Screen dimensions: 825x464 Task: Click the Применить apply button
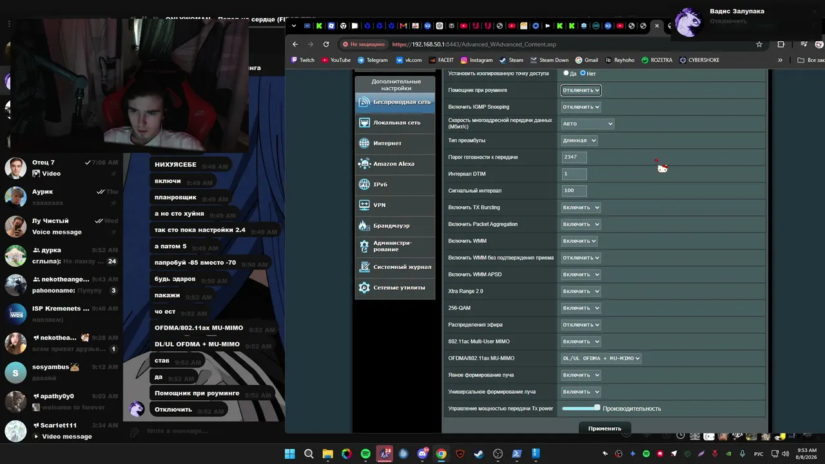[x=605, y=429]
